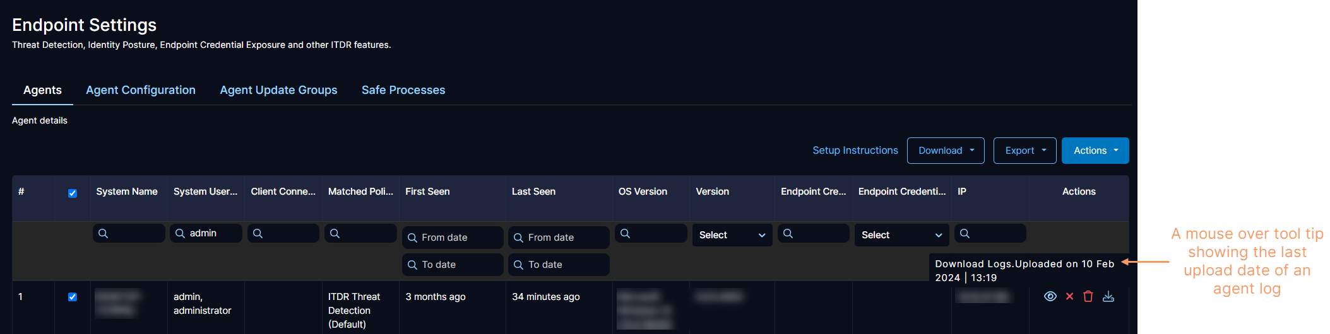Click the eye icon to view agent details
Image resolution: width=1330 pixels, height=334 pixels.
[1050, 296]
